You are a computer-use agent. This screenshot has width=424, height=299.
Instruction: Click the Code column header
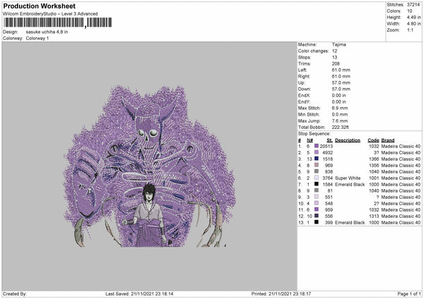click(x=373, y=140)
